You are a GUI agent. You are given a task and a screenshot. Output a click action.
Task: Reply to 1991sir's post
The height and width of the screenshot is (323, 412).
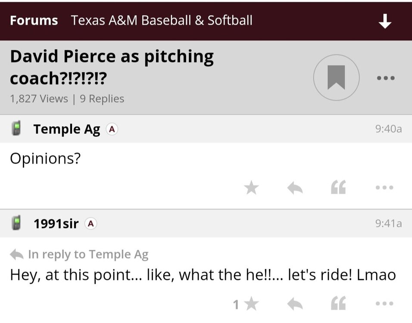(295, 304)
